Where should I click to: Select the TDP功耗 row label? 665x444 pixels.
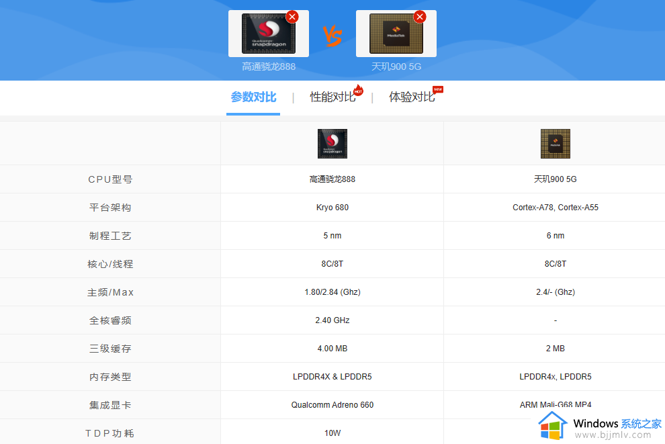[x=110, y=433]
